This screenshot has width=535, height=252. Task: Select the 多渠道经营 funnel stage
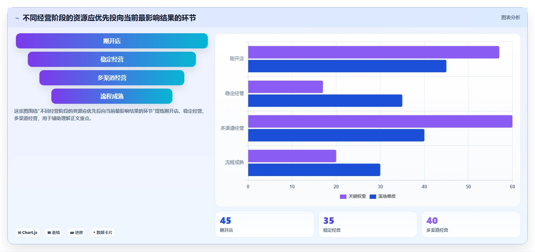pyautogui.click(x=112, y=78)
